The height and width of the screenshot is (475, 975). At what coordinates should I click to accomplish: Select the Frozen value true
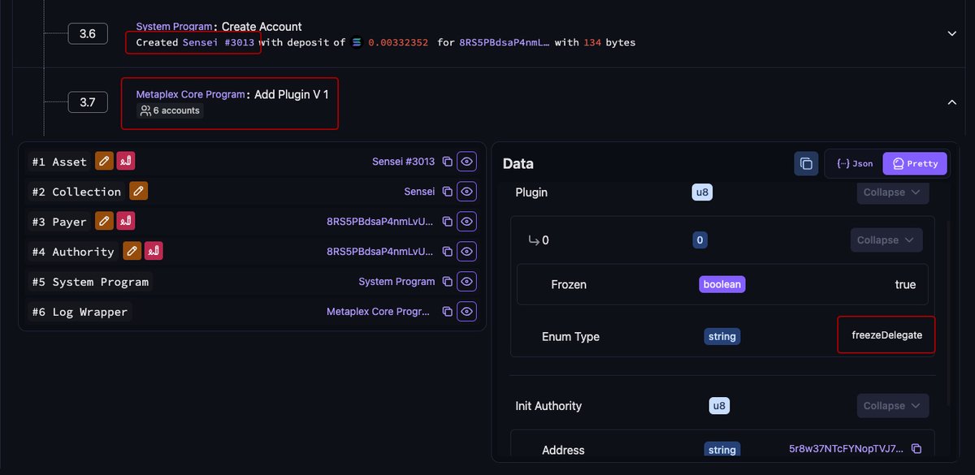[x=905, y=285]
